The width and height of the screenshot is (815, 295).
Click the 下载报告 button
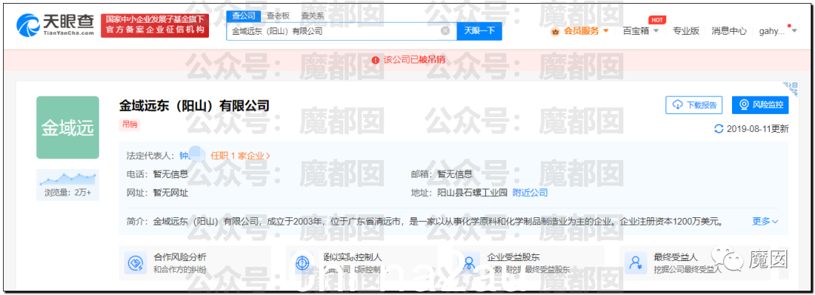pyautogui.click(x=694, y=105)
